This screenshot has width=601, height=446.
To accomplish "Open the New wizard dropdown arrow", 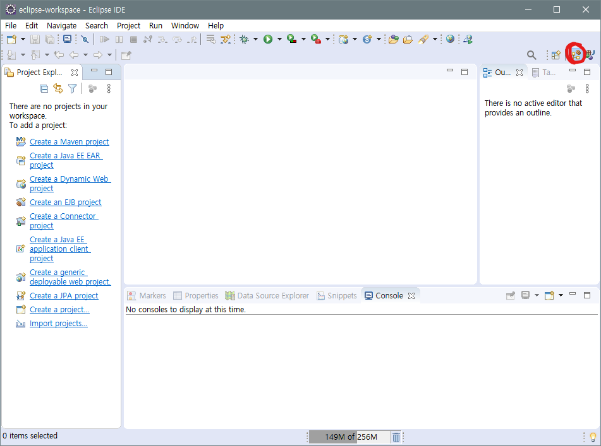I will [x=23, y=39].
